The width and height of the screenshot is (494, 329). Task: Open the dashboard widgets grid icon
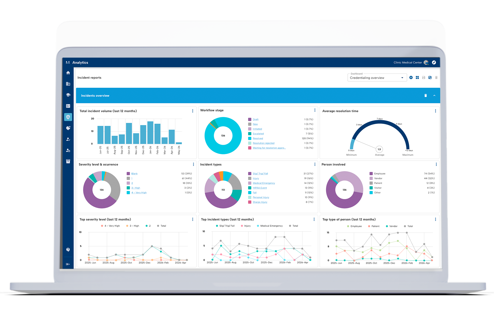coord(417,78)
